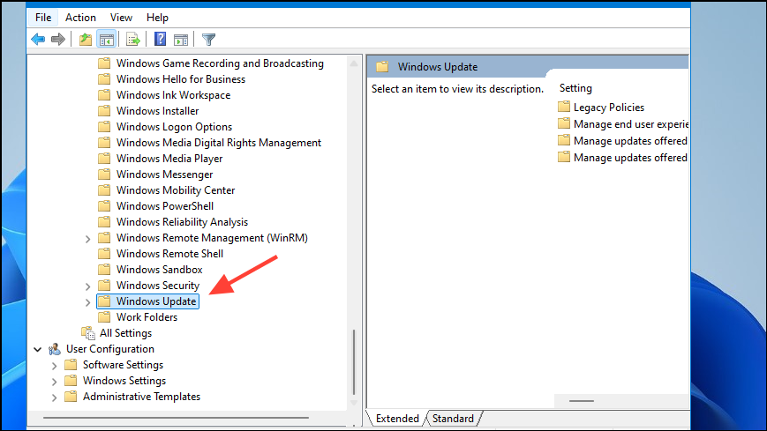
Task: Expand the Windows Security tree node
Action: [x=87, y=286]
